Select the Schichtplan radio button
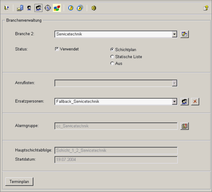This screenshot has height=192, width=212. [112, 49]
